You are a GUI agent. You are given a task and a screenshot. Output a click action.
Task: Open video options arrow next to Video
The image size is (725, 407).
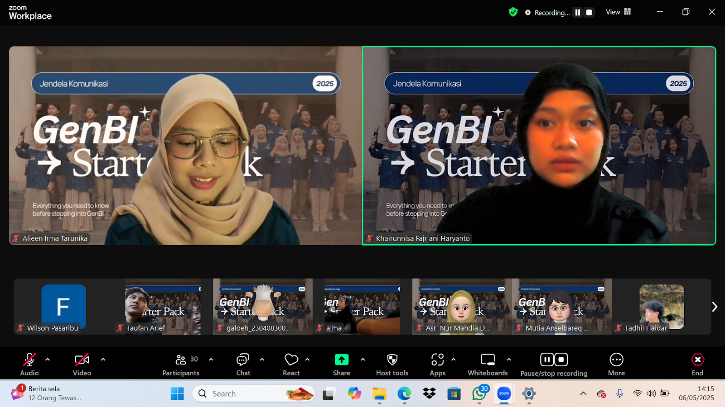point(103,360)
